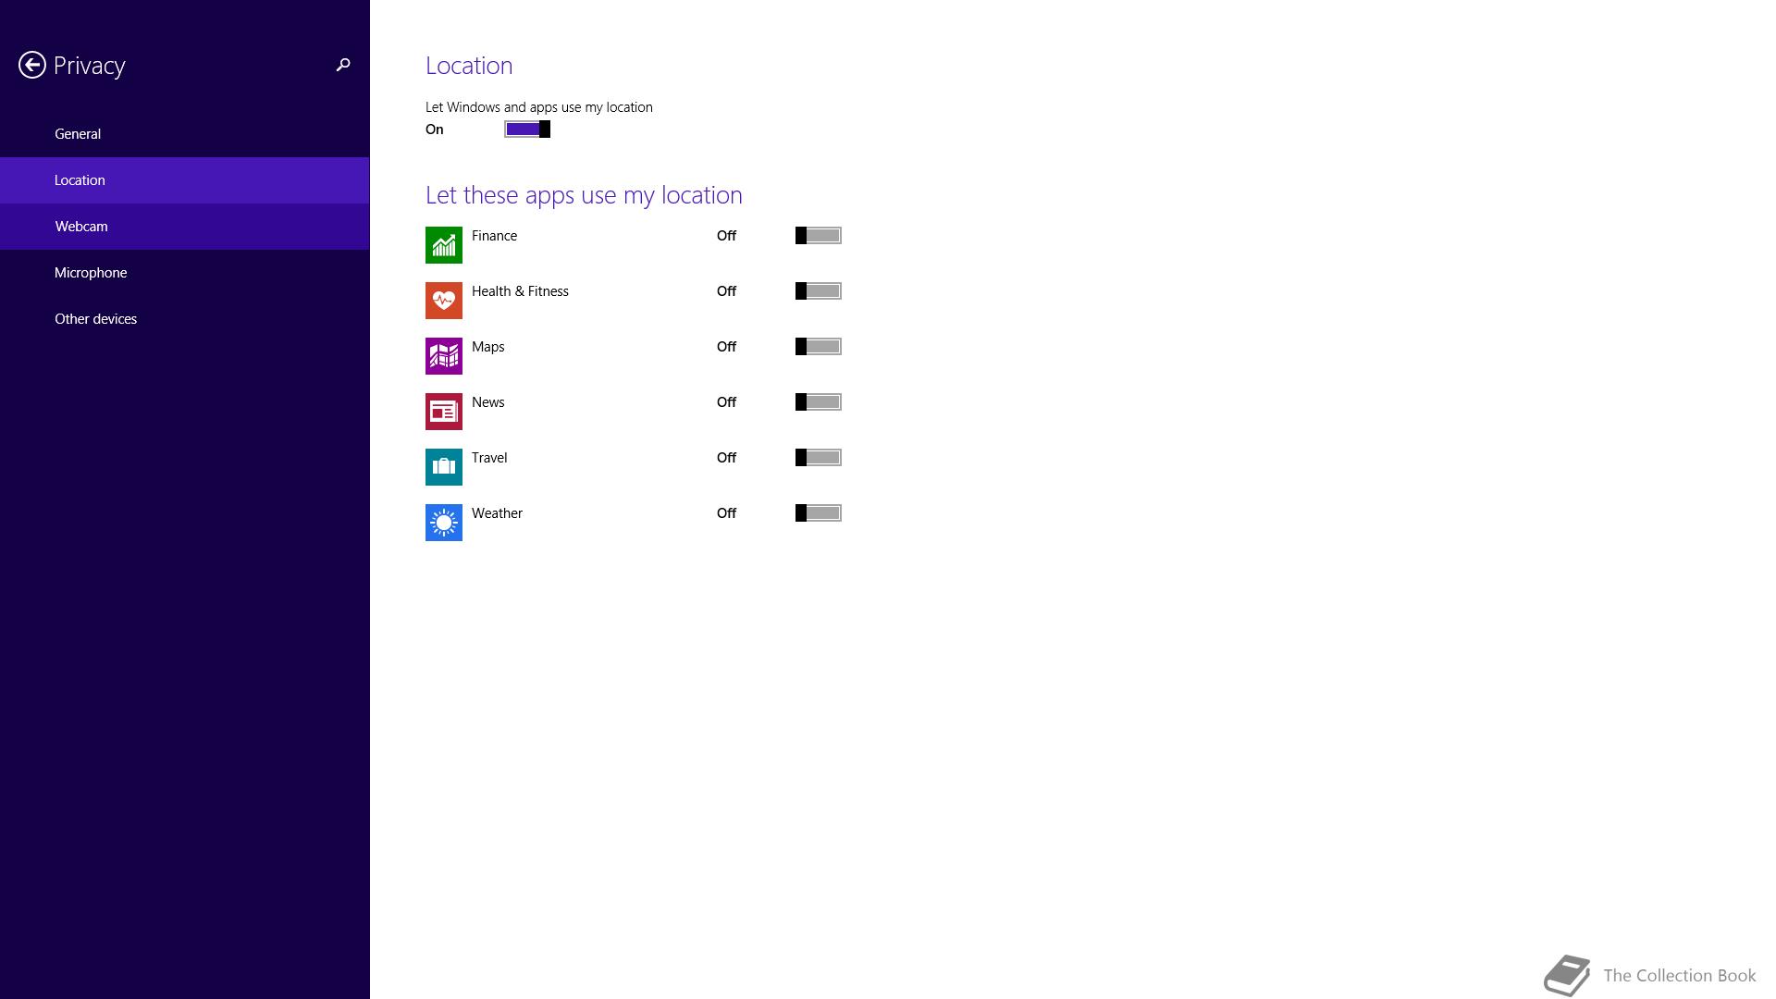Click the Off label for Finance
The image size is (1776, 999).
point(726,236)
